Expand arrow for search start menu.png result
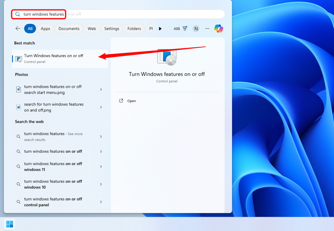Viewport: 334px width, 231px height. 101,89
